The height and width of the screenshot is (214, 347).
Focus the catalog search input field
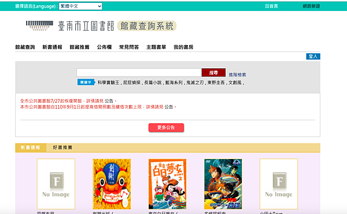point(139,73)
